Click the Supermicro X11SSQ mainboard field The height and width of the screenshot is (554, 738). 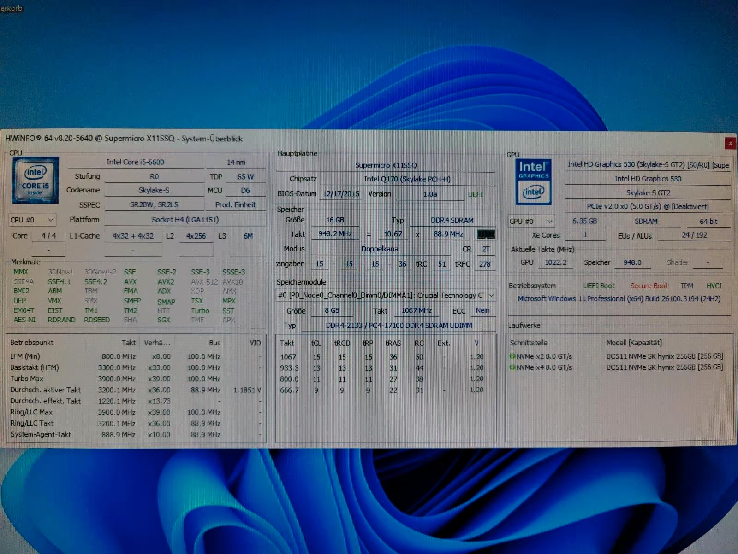[x=386, y=165]
